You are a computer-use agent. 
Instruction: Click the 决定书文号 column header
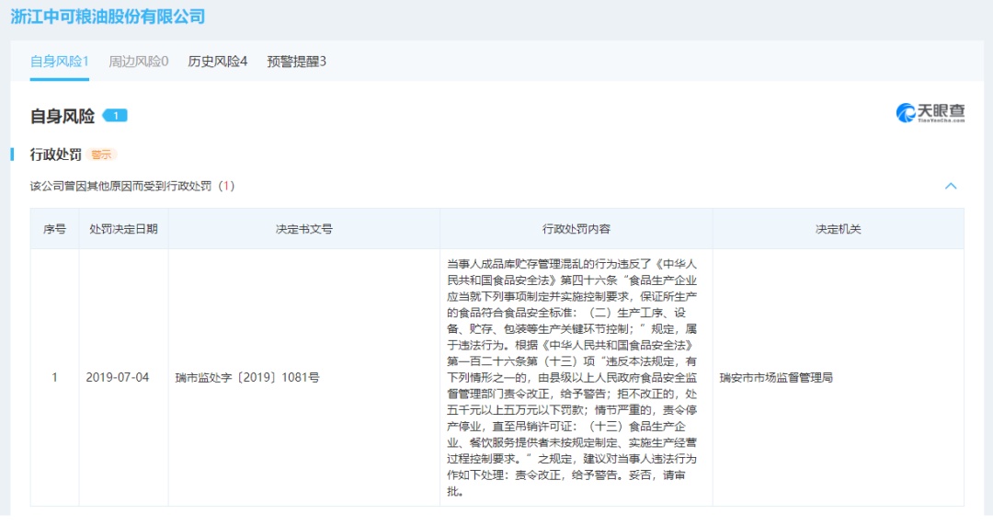(x=303, y=229)
